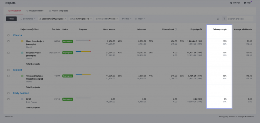Click the fullscreen expand icon
The image size is (260, 123).
click(x=218, y=19)
